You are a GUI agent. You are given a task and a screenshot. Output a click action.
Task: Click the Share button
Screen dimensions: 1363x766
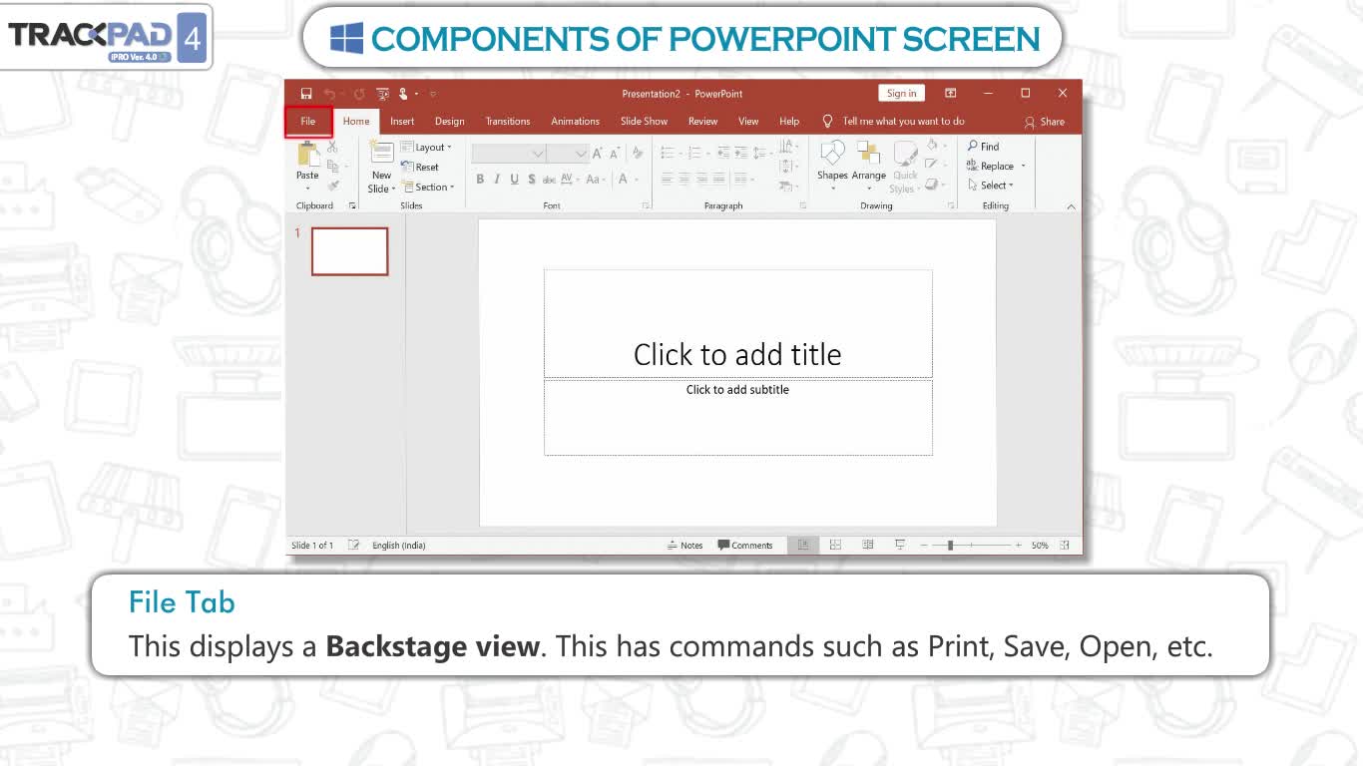(x=1045, y=122)
